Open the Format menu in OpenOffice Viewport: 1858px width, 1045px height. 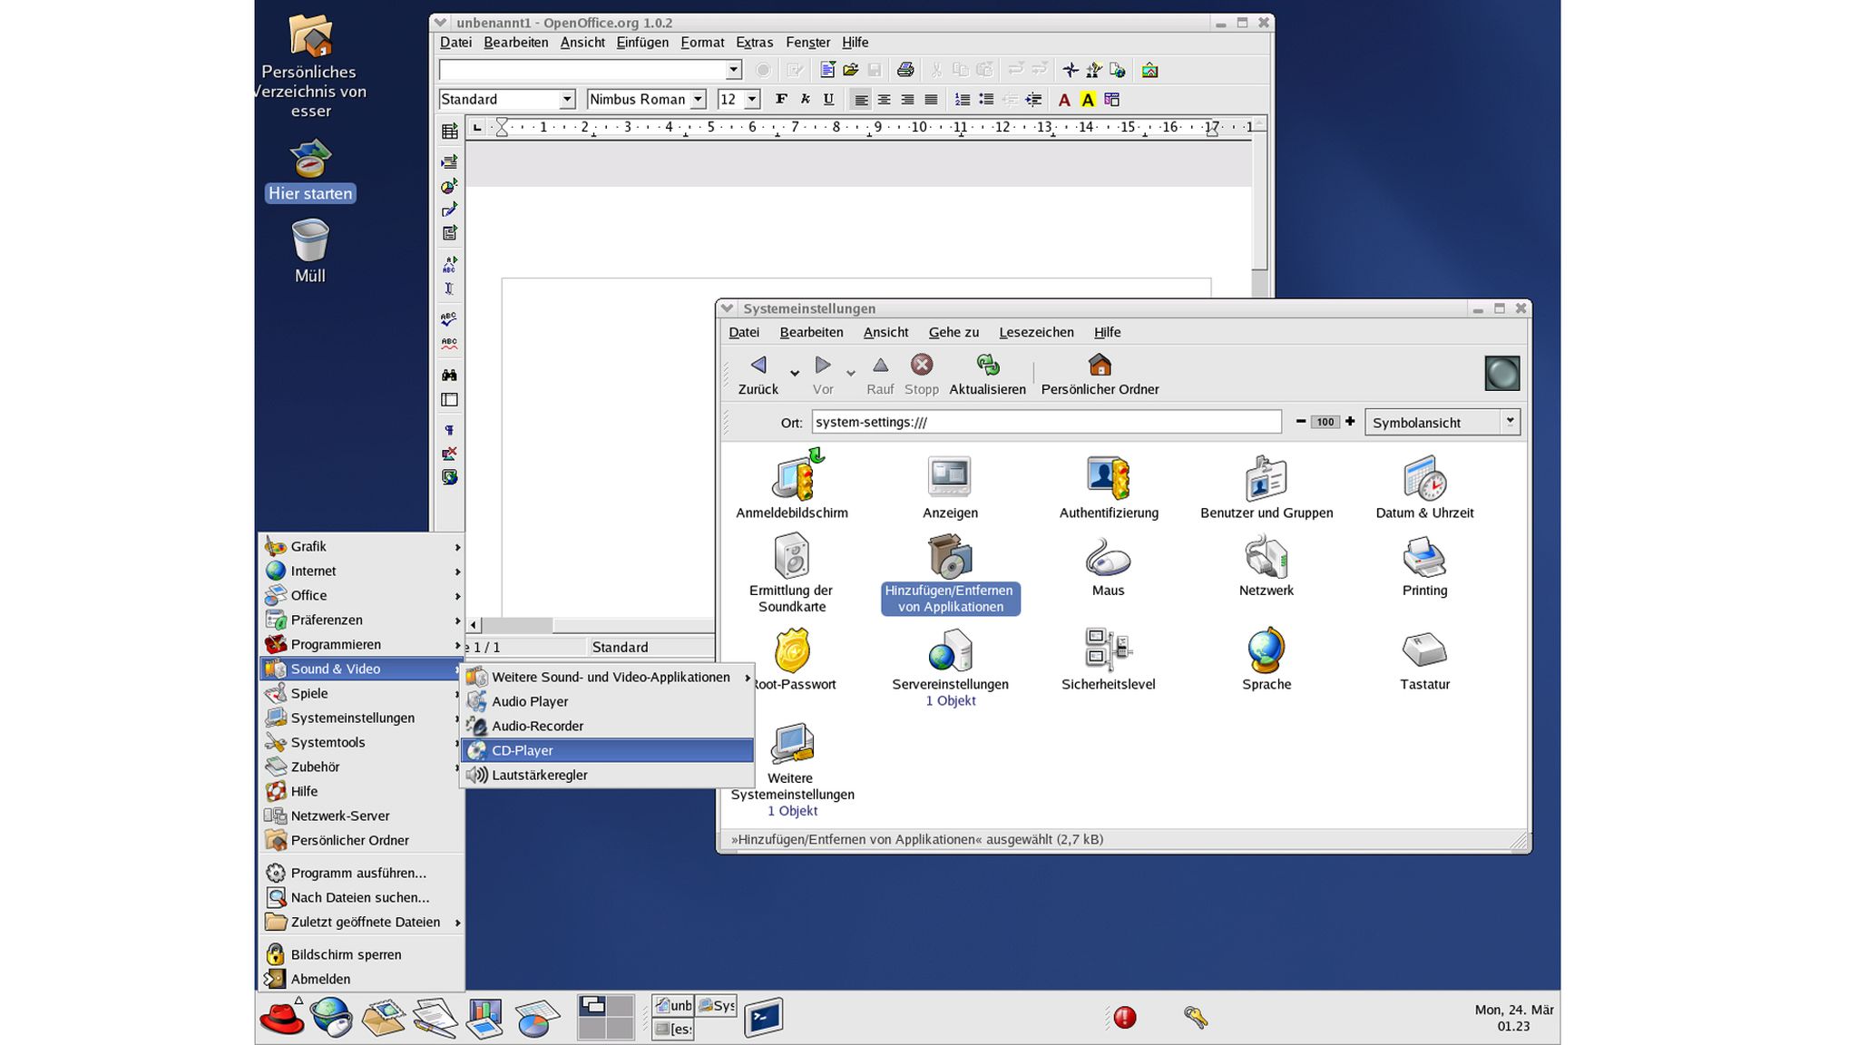tap(701, 42)
